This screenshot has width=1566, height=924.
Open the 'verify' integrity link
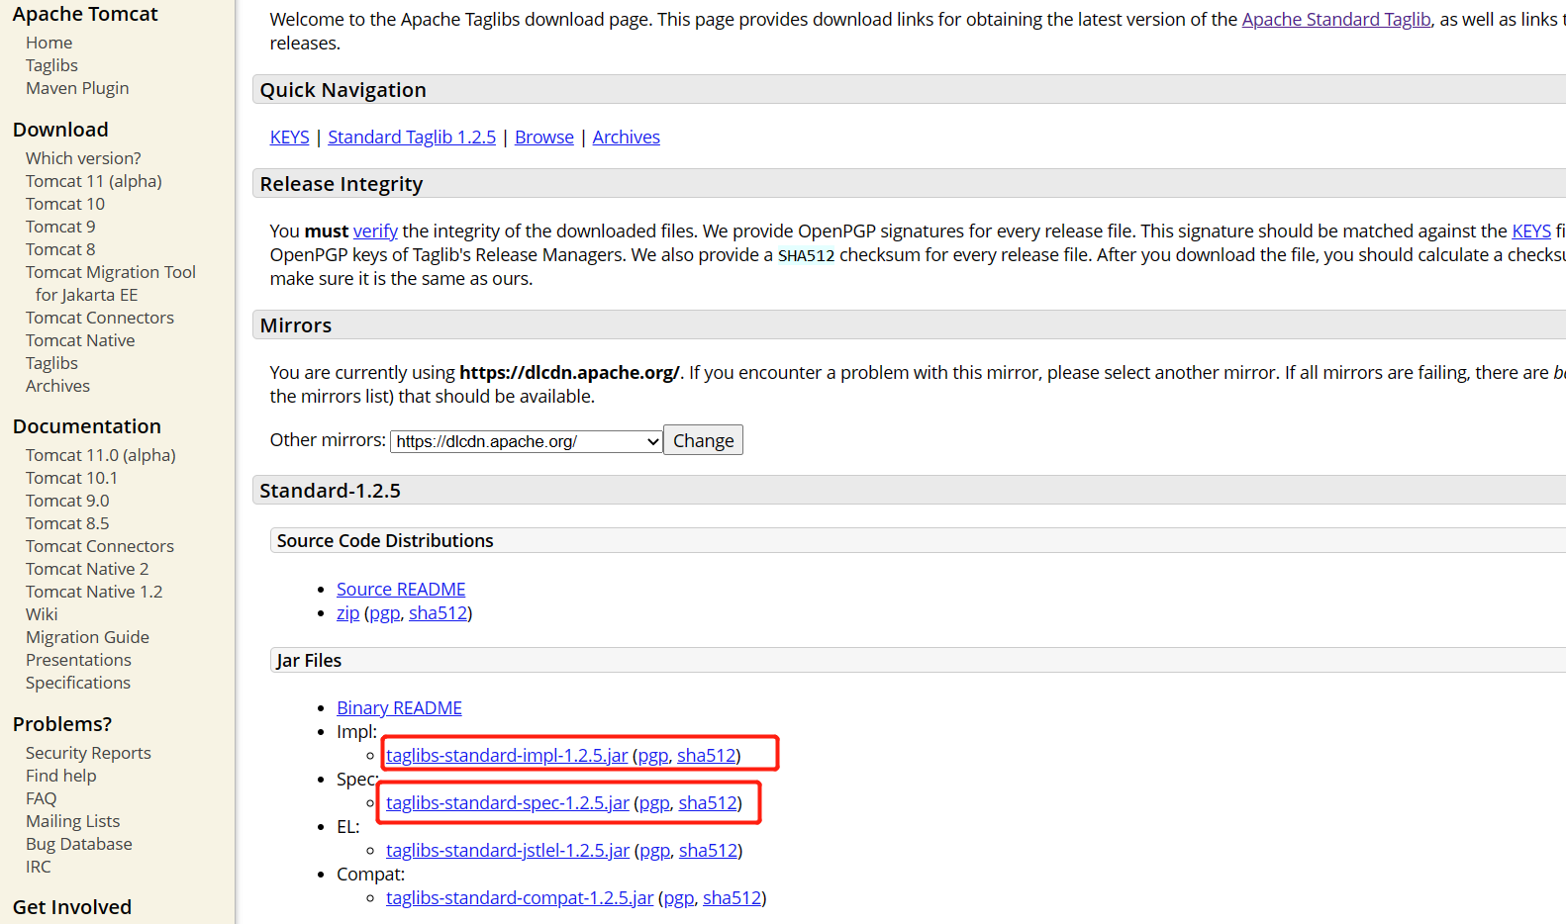(375, 231)
